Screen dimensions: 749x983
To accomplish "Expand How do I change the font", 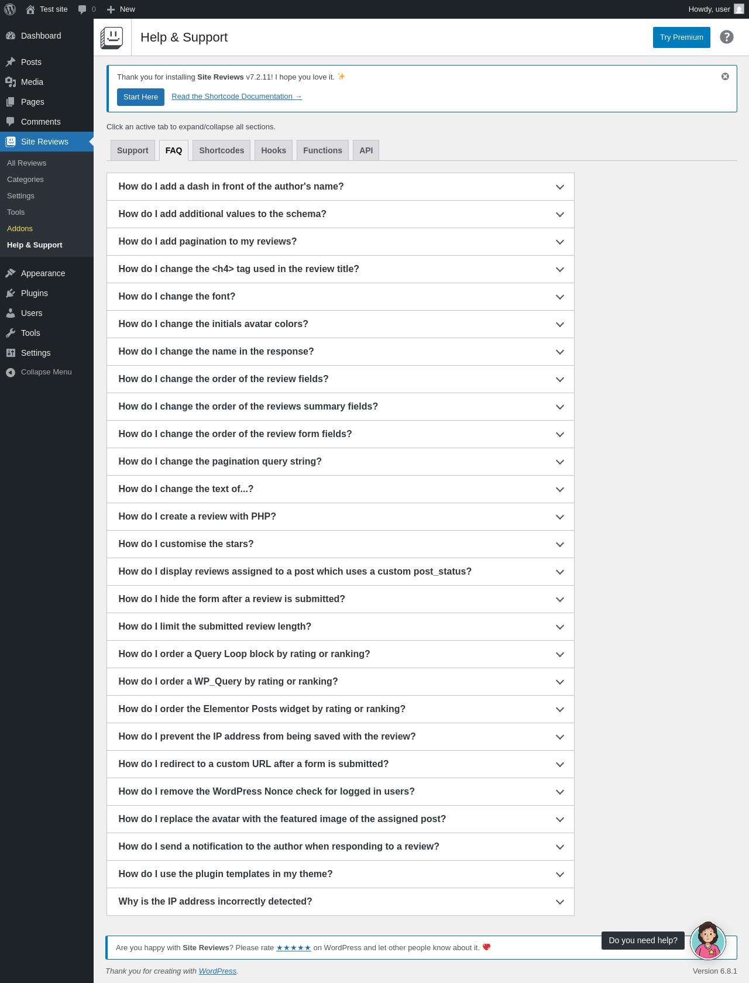I will point(341,297).
